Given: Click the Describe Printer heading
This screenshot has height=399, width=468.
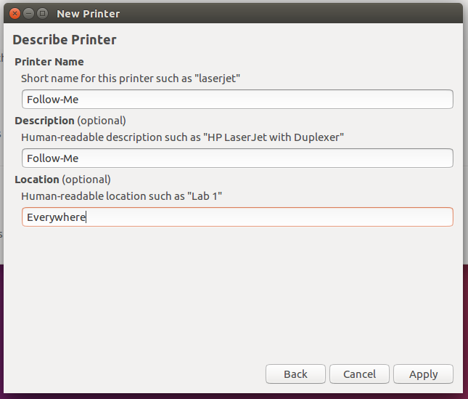Looking at the screenshot, I should pyautogui.click(x=65, y=40).
